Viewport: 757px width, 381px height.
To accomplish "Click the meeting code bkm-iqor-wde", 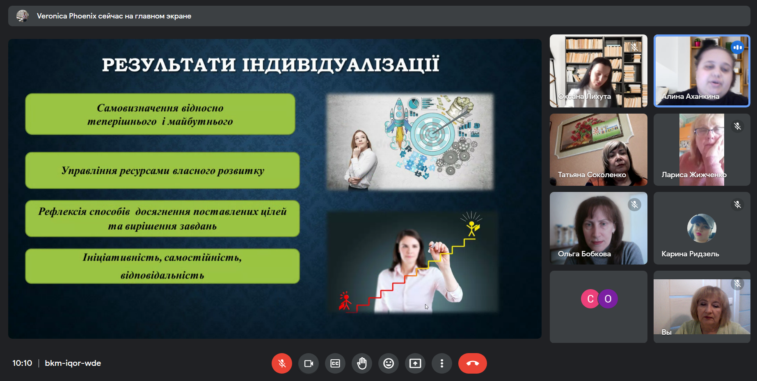I will (x=73, y=363).
